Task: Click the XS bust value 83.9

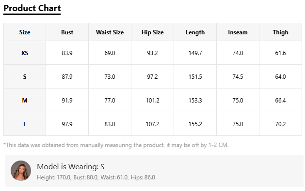Action: (x=67, y=53)
